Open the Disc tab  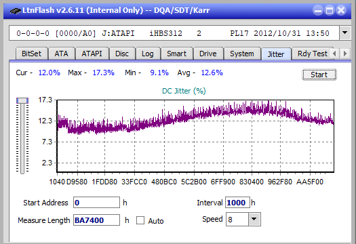122,54
